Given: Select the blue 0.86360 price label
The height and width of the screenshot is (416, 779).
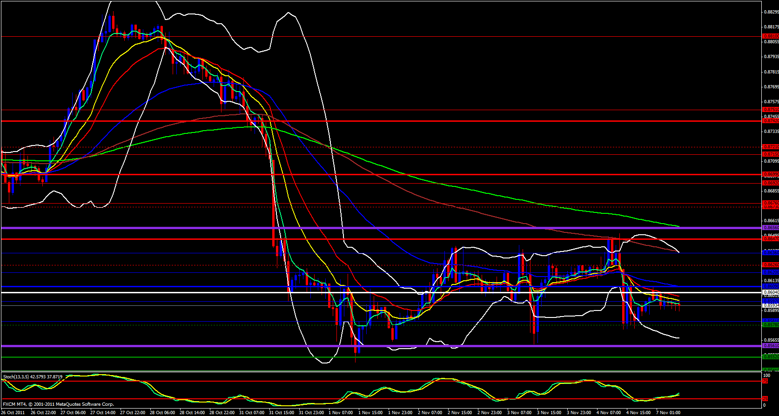Looking at the screenshot, I should 770,252.
